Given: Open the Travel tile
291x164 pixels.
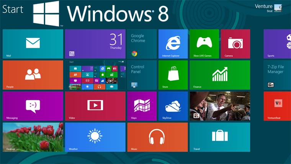Looking at the screenshot, I should pos(220,137).
